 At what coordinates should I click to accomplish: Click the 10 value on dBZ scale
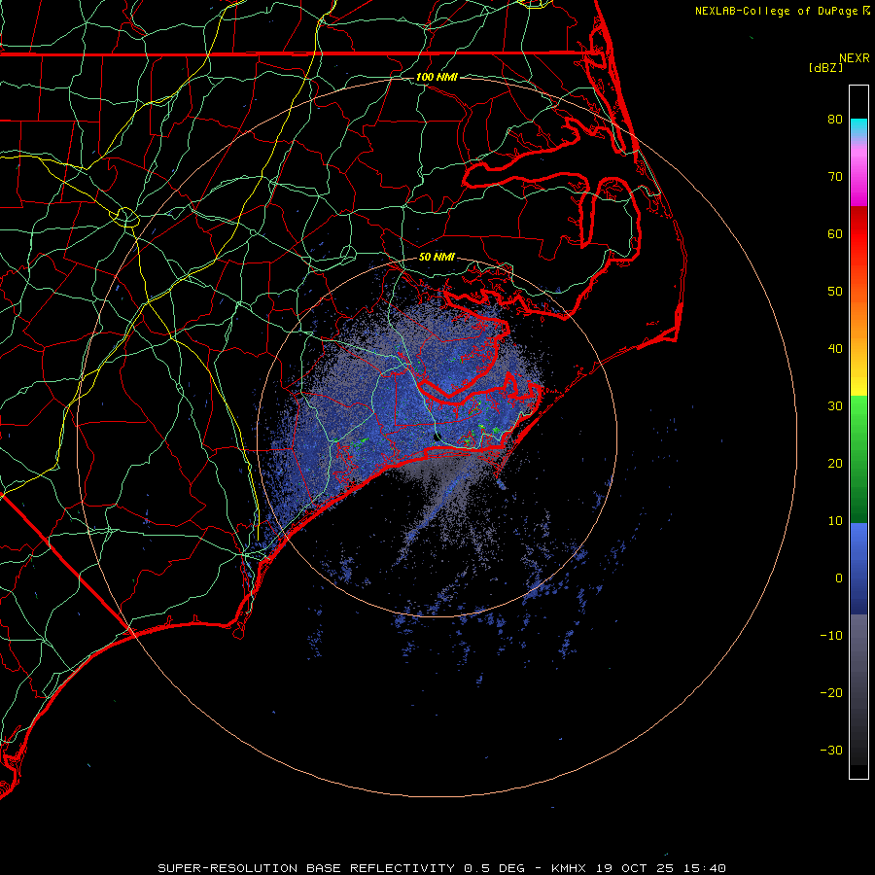(835, 521)
